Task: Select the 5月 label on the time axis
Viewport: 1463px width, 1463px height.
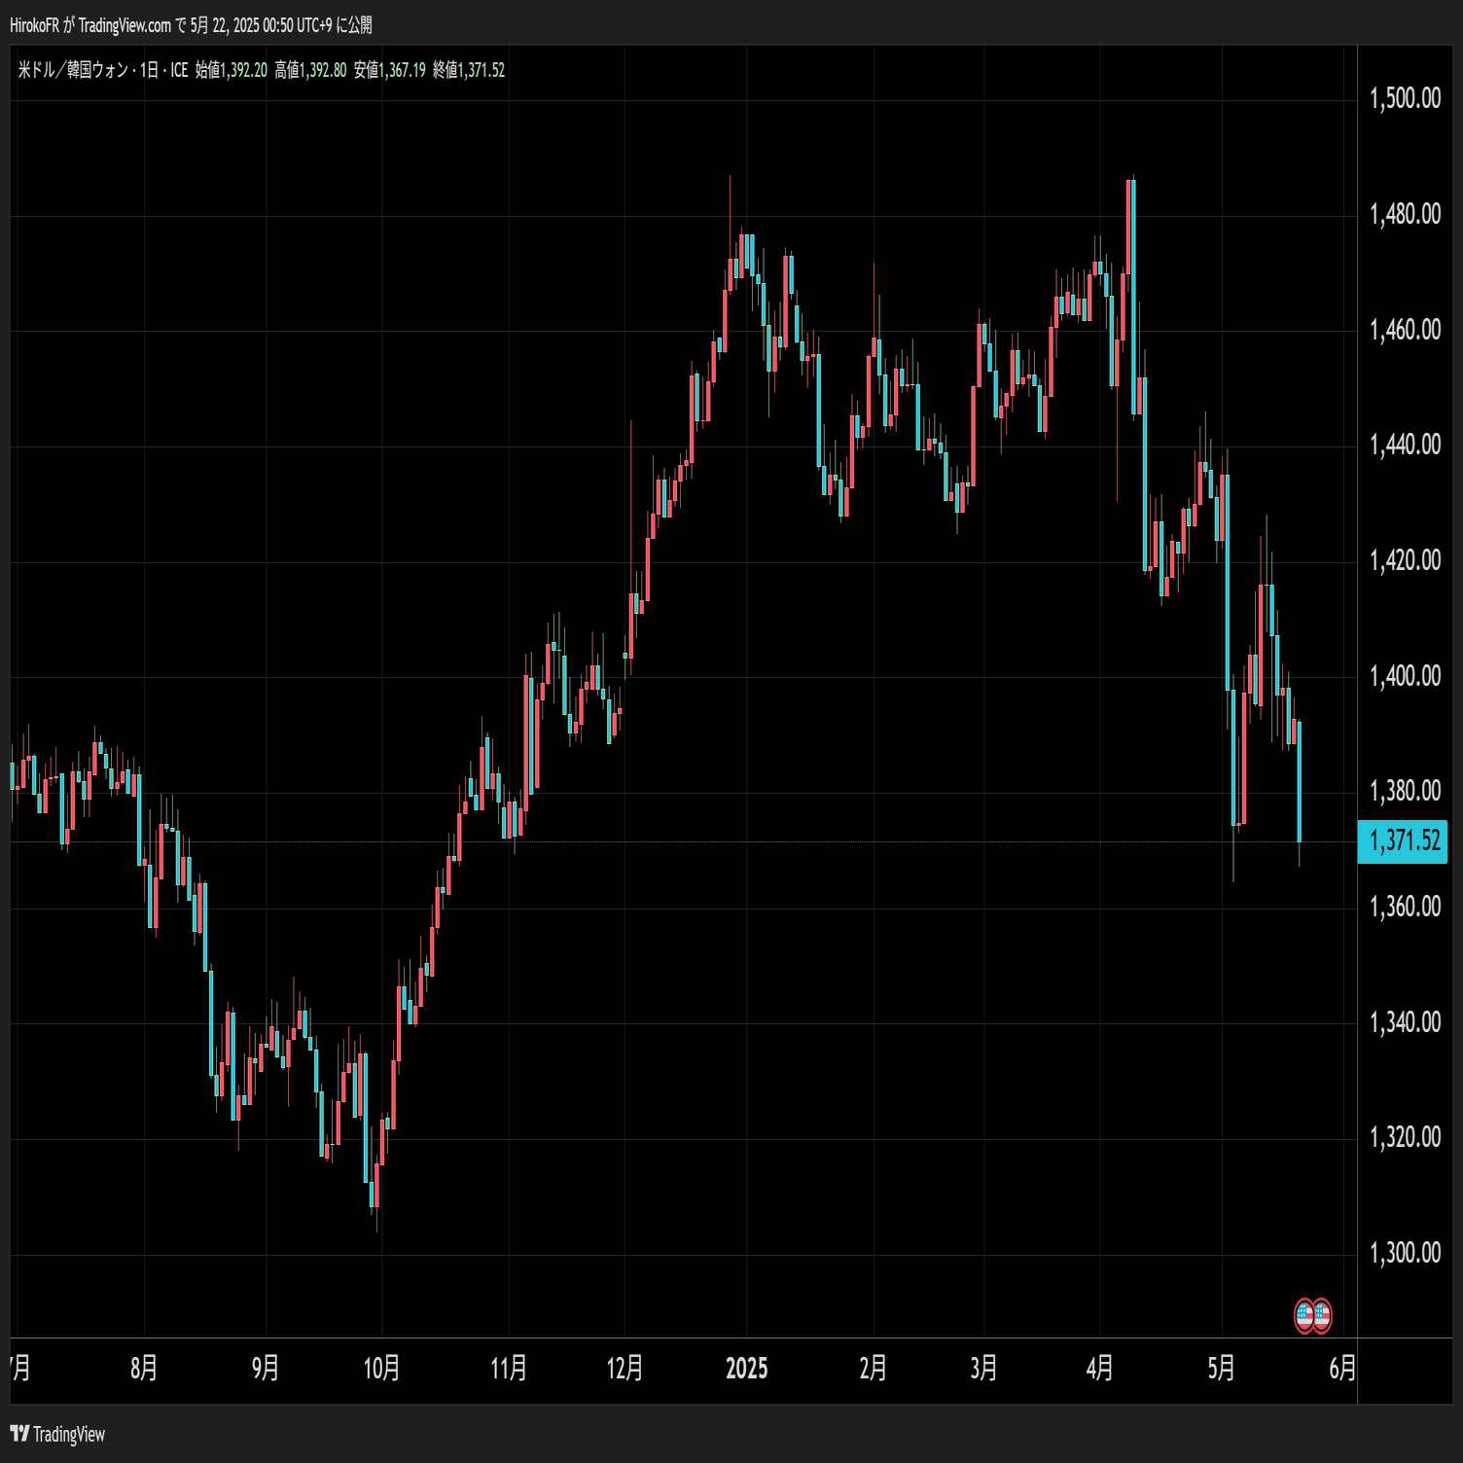Action: click(x=1222, y=1369)
